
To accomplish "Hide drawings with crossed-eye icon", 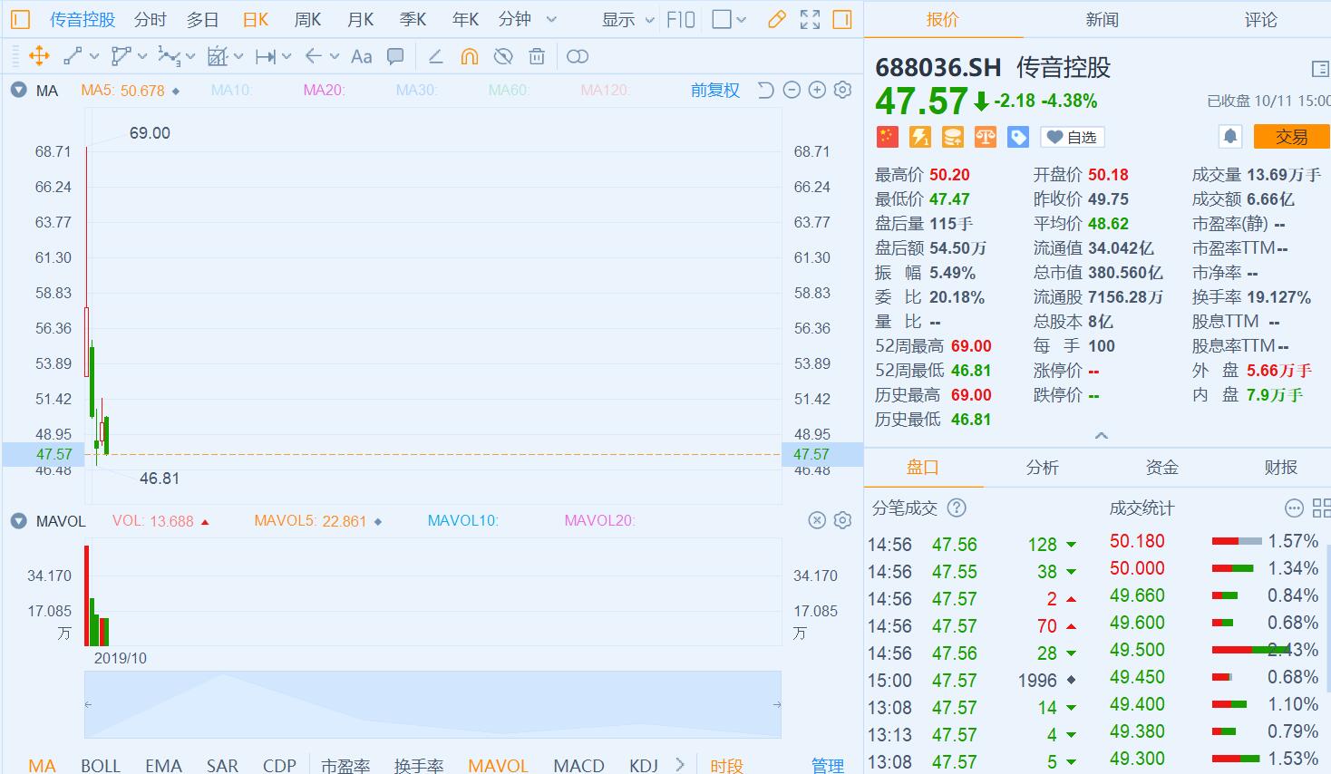I will coord(503,56).
